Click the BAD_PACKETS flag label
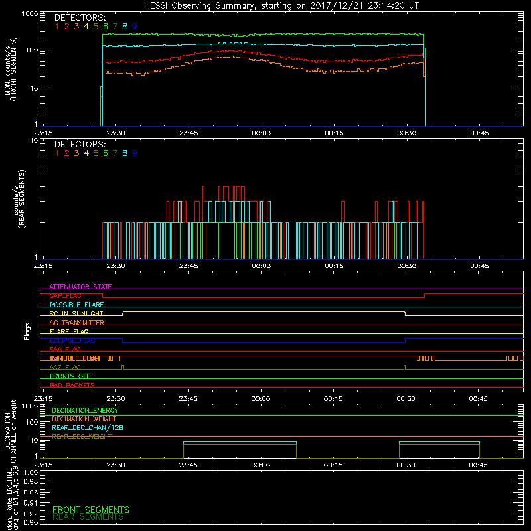This screenshot has width=531, height=531. coord(72,385)
